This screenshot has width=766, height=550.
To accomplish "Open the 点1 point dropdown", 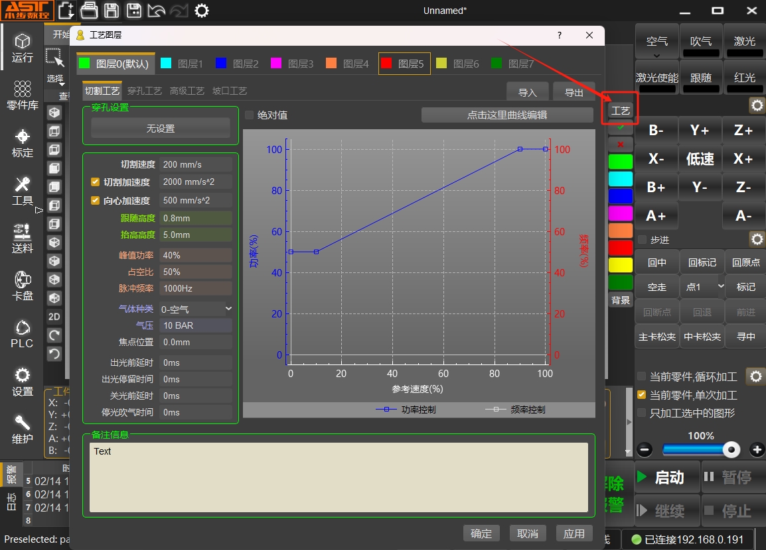I will (702, 287).
